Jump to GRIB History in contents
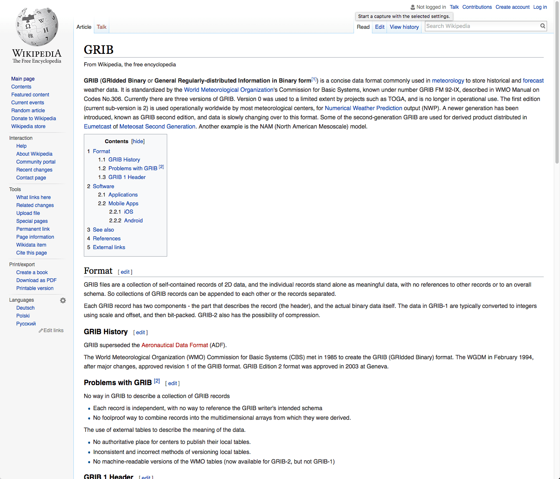Viewport: 560px width, 479px height. pos(124,160)
